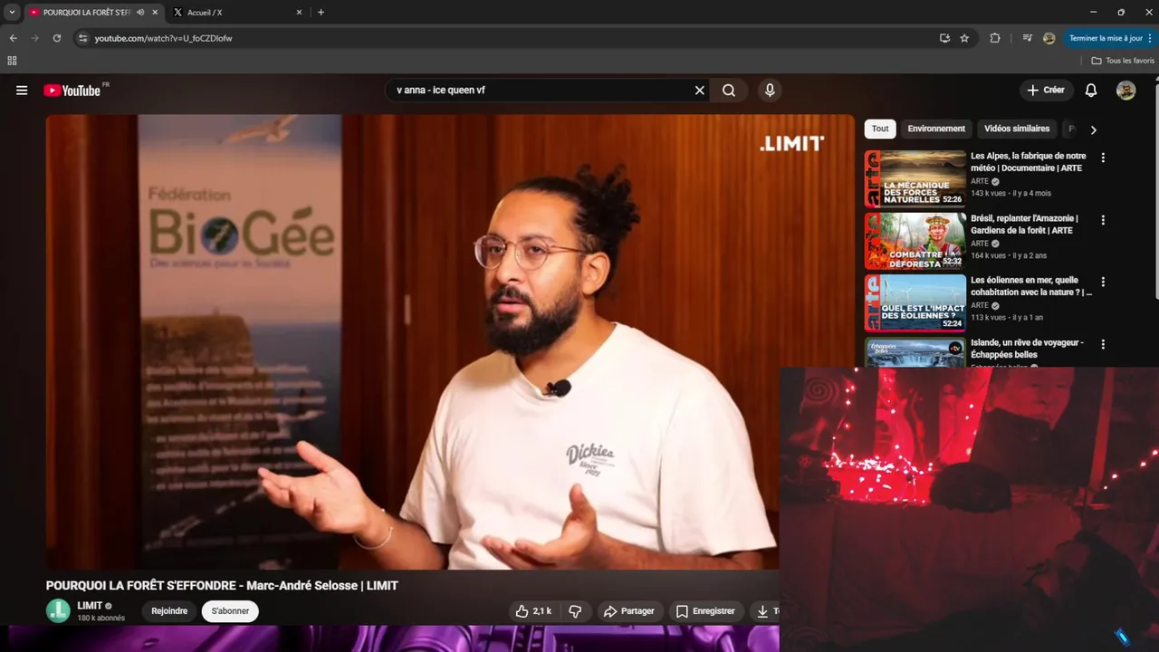This screenshot has height=652, width=1159.
Task: Go forward with browser arrow
Action: (x=34, y=38)
